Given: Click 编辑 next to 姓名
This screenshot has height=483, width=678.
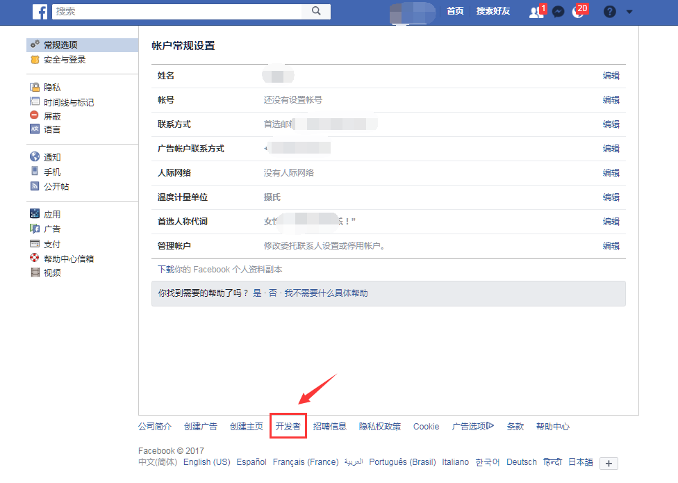Looking at the screenshot, I should point(611,76).
